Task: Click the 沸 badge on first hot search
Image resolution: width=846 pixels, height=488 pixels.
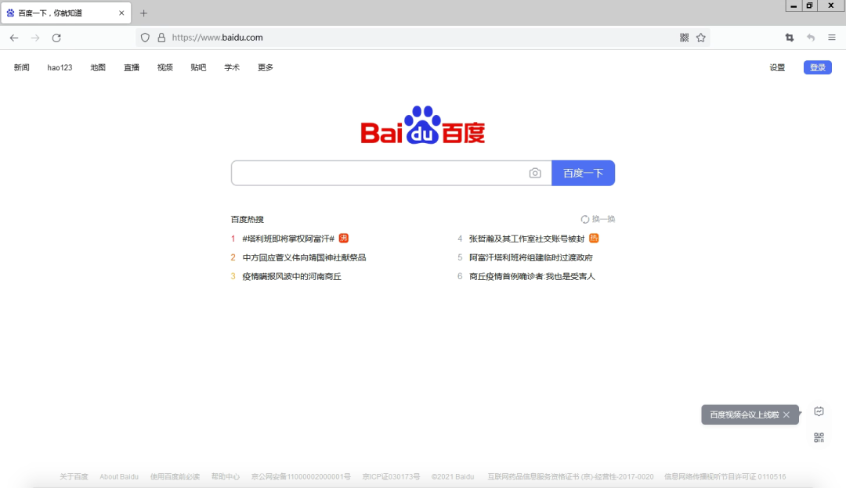Action: click(x=344, y=238)
